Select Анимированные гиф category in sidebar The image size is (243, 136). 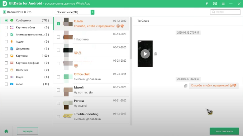26,35
